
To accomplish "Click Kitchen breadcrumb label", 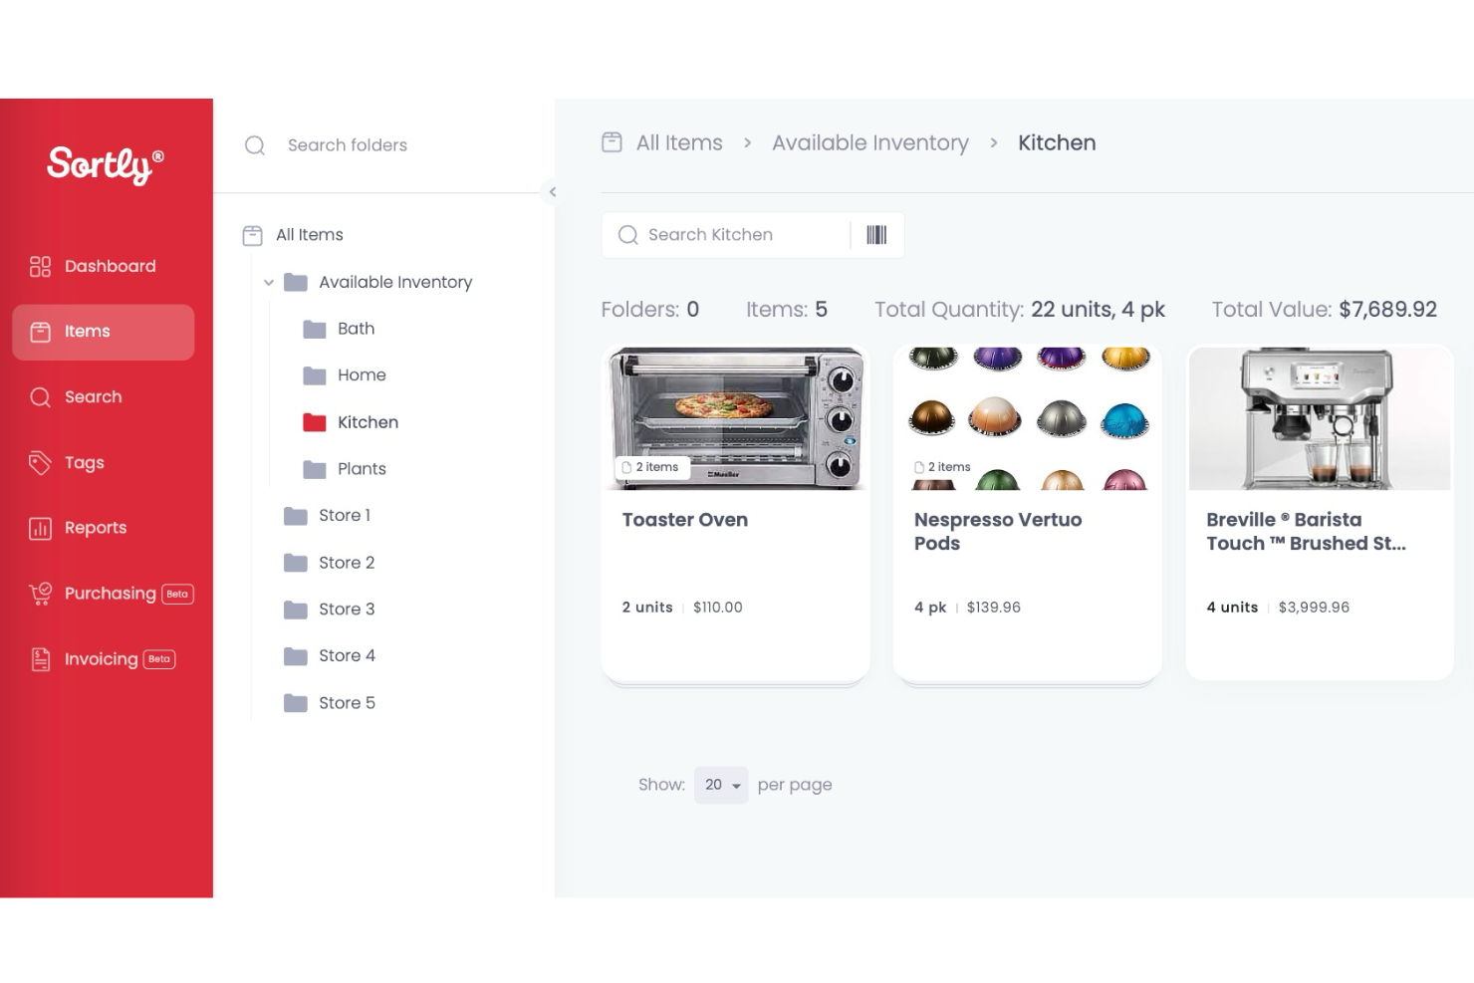I will point(1057,142).
